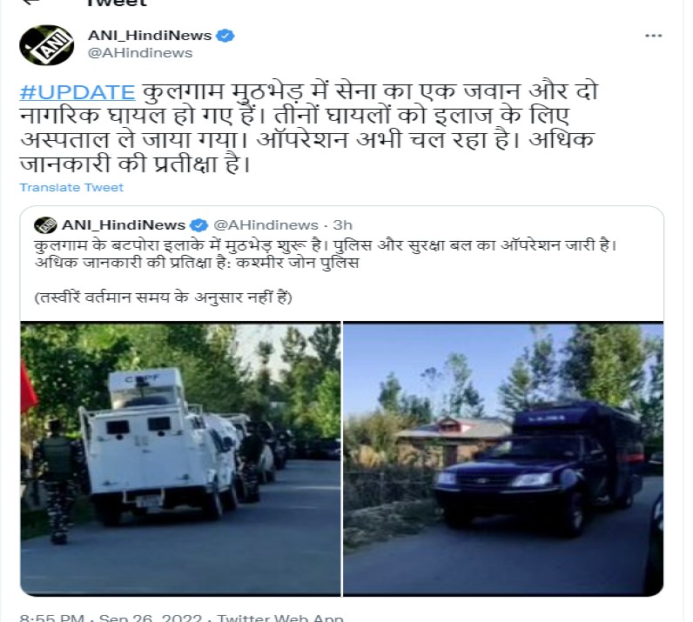
Task: Open the tweet's date and time stamp
Action: [x=111, y=617]
